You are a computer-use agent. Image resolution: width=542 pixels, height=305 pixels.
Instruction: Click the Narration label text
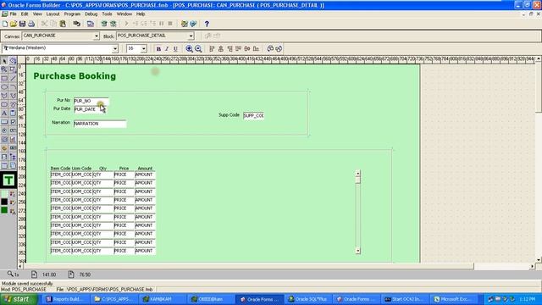pyautogui.click(x=61, y=122)
